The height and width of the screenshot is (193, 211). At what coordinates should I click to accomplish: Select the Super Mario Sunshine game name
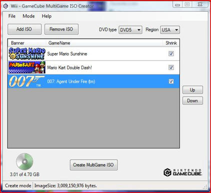(67, 54)
